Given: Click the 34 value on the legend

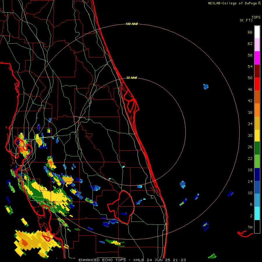Looking at the screenshot, I should 250,124.
